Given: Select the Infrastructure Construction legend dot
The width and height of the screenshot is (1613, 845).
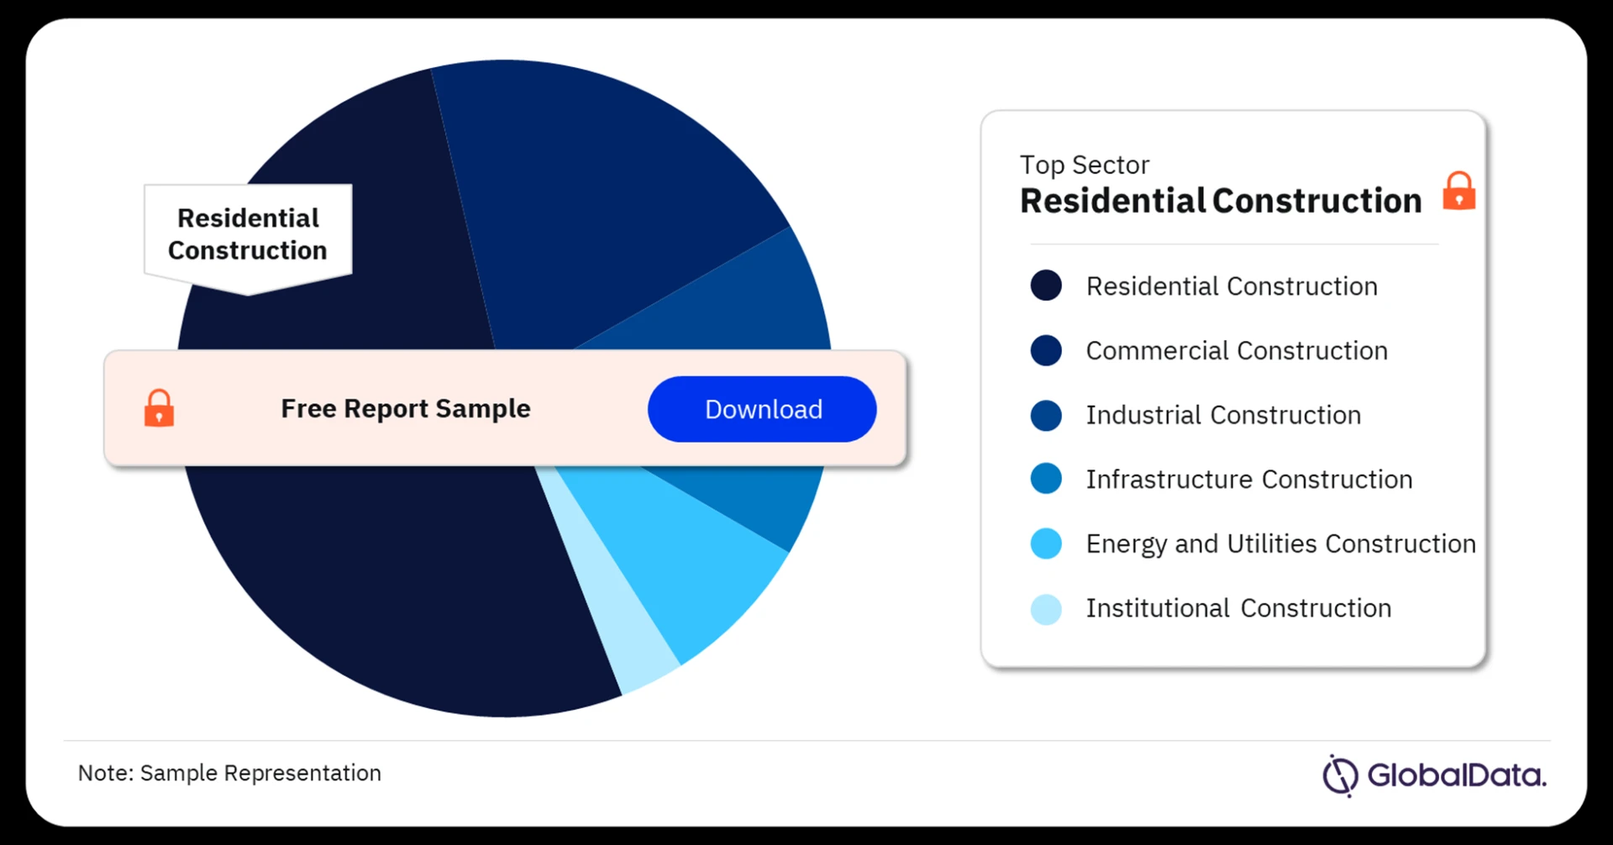Looking at the screenshot, I should 1046,479.
